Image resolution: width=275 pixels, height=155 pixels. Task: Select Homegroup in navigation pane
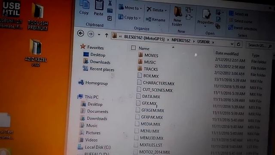pyautogui.click(x=96, y=83)
